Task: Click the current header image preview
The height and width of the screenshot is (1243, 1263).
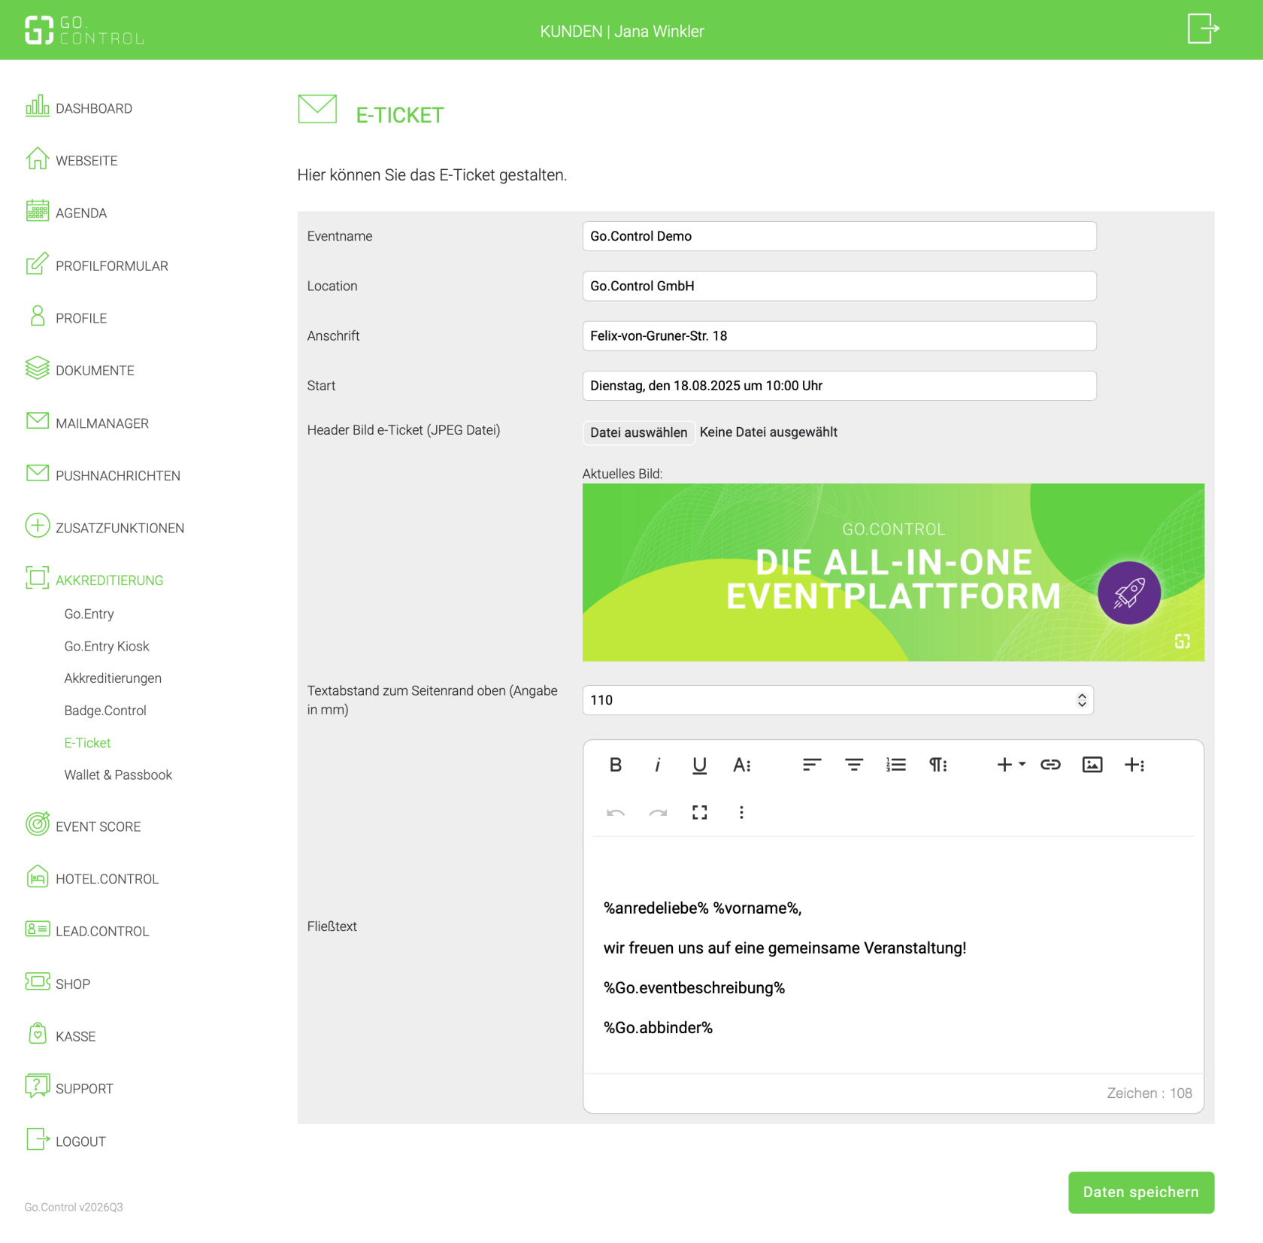Action: 893,572
